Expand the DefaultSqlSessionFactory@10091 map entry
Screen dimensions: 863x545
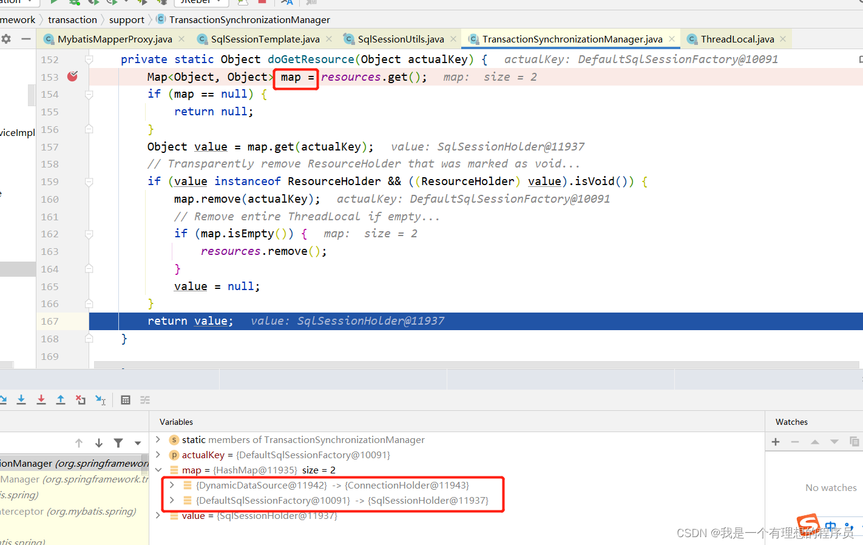(172, 500)
